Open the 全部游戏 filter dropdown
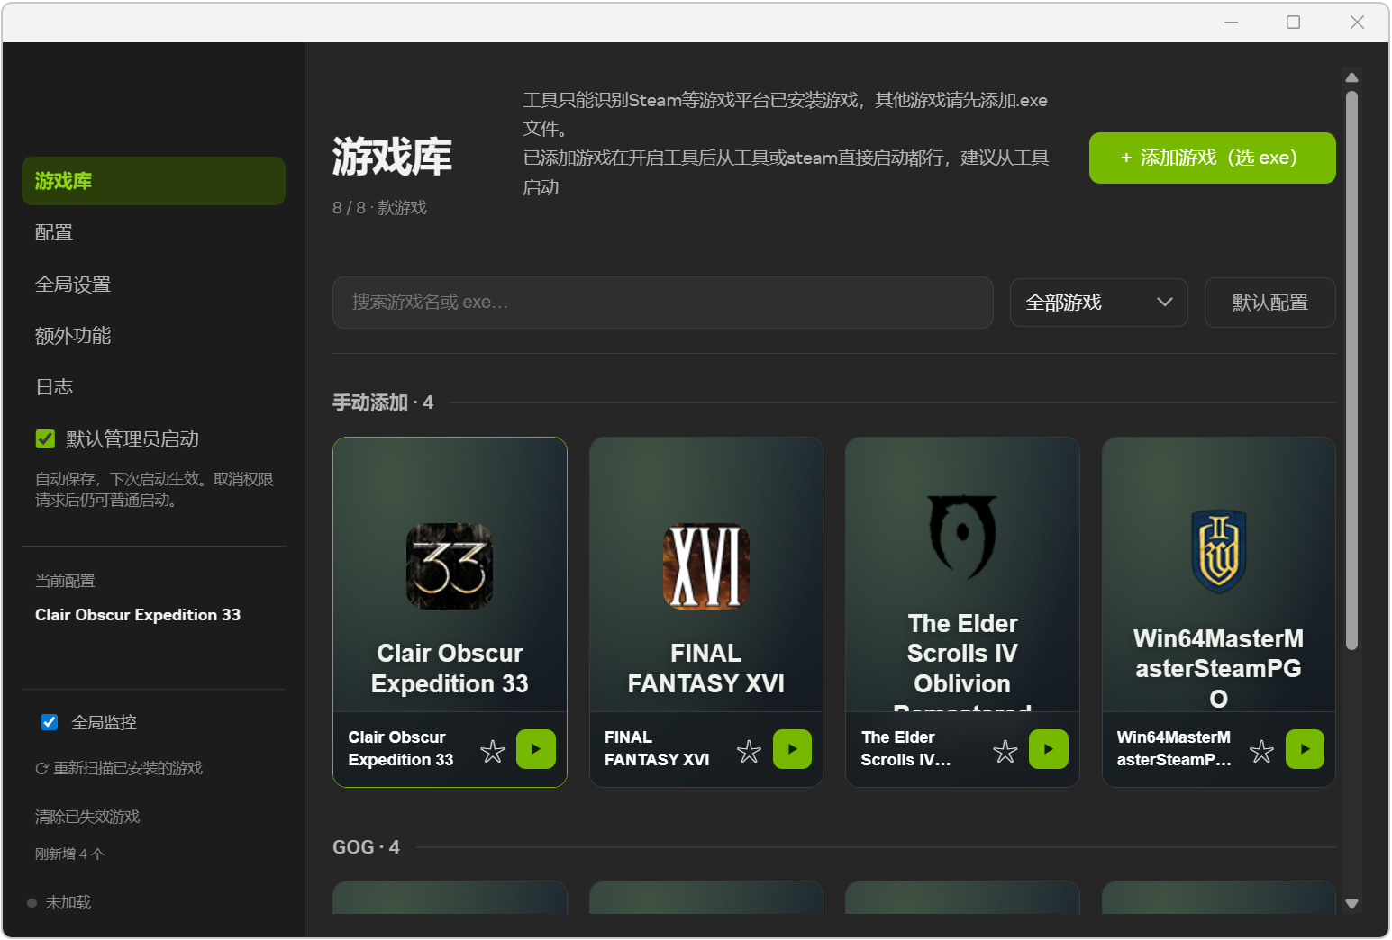 click(1098, 303)
